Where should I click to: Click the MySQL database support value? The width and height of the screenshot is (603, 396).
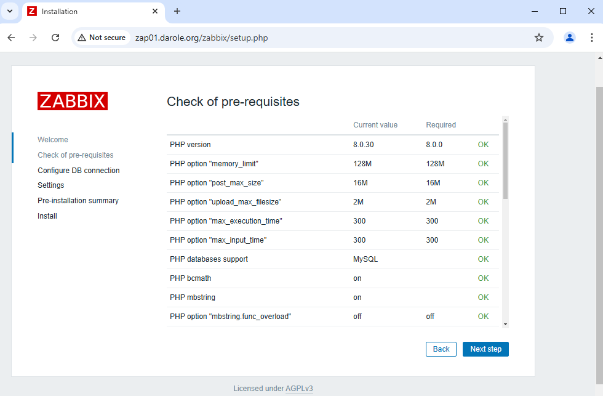365,259
